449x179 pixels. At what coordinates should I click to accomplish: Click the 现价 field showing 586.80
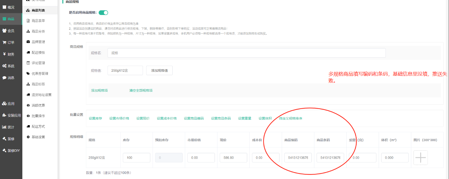(x=233, y=158)
